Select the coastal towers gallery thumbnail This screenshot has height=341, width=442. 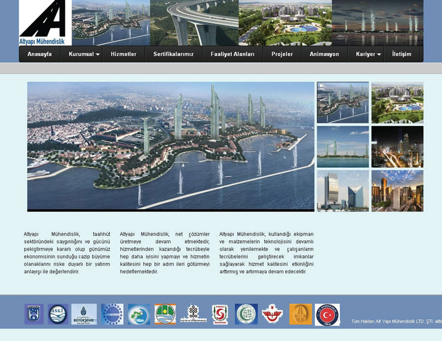coord(343,103)
